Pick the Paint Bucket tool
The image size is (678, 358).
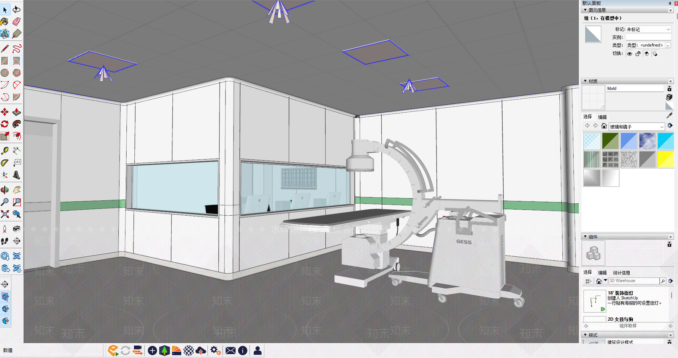5,21
